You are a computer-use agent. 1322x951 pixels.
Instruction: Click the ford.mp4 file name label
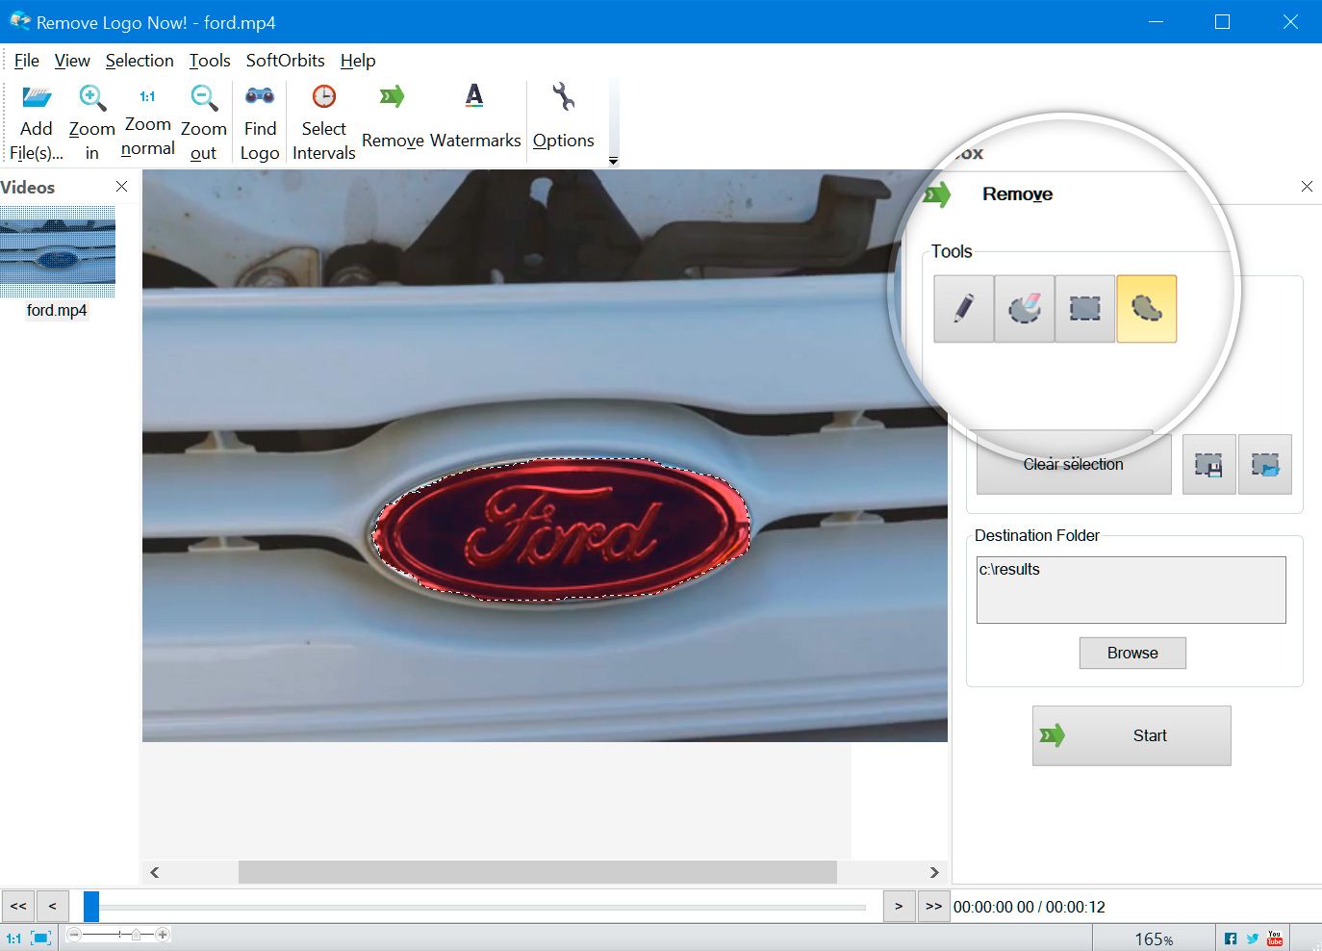click(57, 310)
